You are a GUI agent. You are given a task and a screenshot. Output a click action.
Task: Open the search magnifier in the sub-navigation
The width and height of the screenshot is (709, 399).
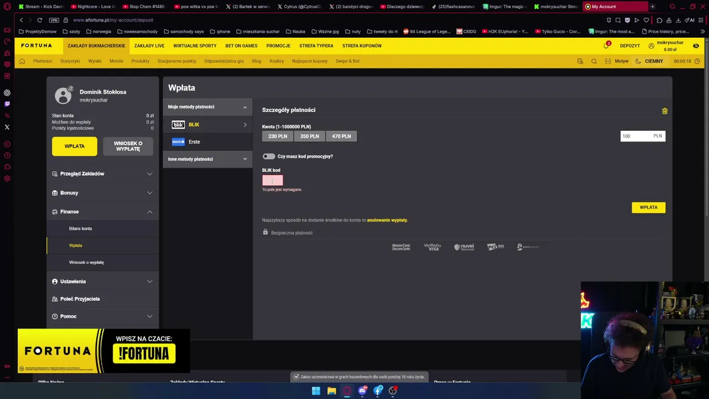click(x=594, y=61)
